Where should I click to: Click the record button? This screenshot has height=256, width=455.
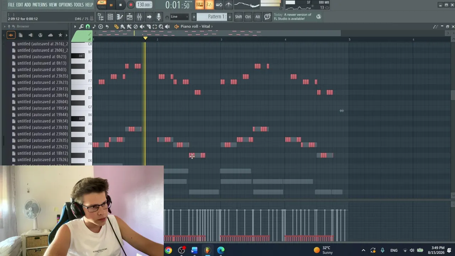click(x=130, y=5)
